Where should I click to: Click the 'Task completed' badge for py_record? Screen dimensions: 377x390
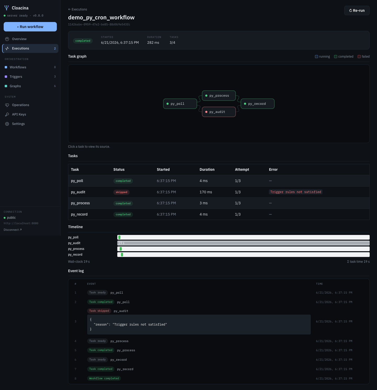tap(101, 369)
